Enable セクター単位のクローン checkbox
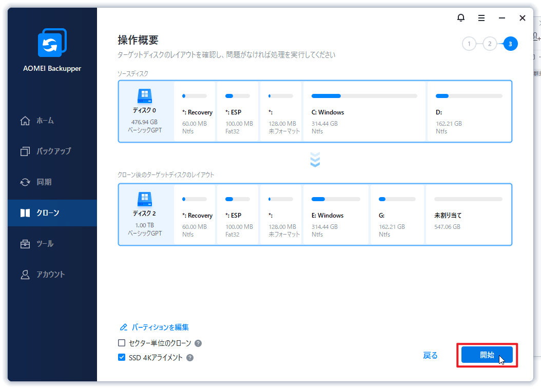This screenshot has height=389, width=541. point(122,343)
